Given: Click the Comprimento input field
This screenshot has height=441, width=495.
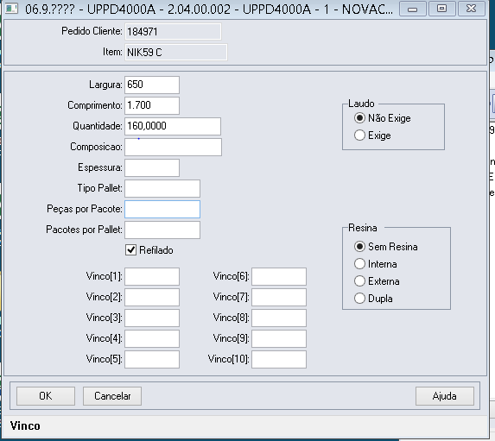Looking at the screenshot, I should click(x=152, y=105).
